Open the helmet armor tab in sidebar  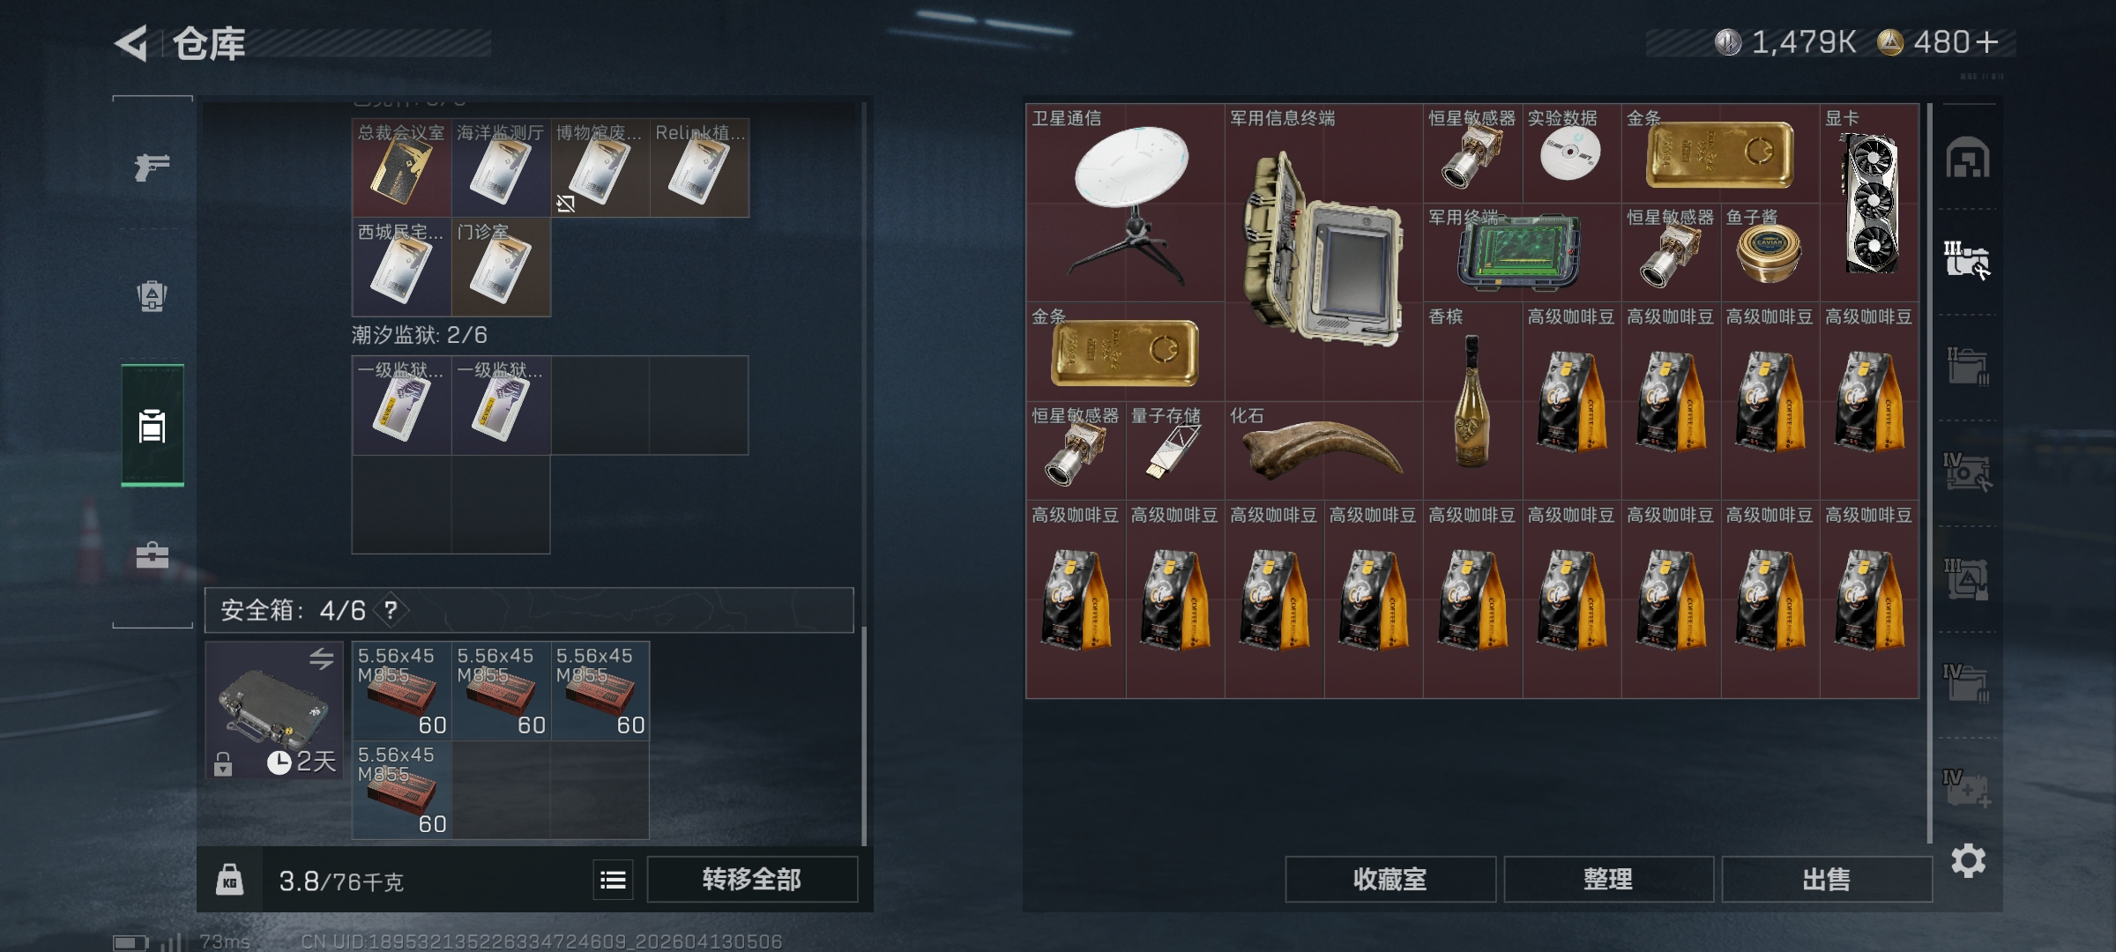(x=152, y=296)
